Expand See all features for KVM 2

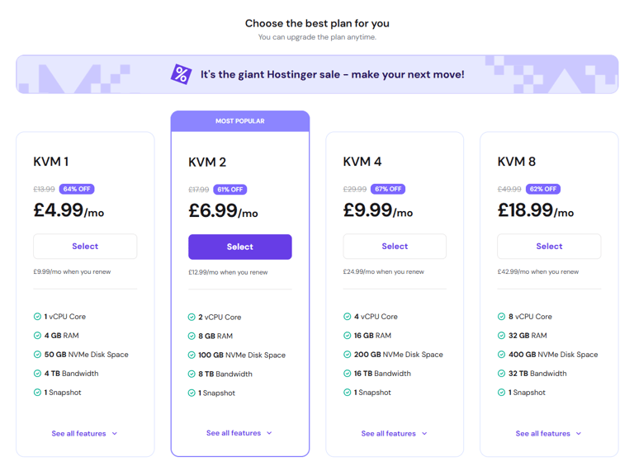click(x=239, y=433)
